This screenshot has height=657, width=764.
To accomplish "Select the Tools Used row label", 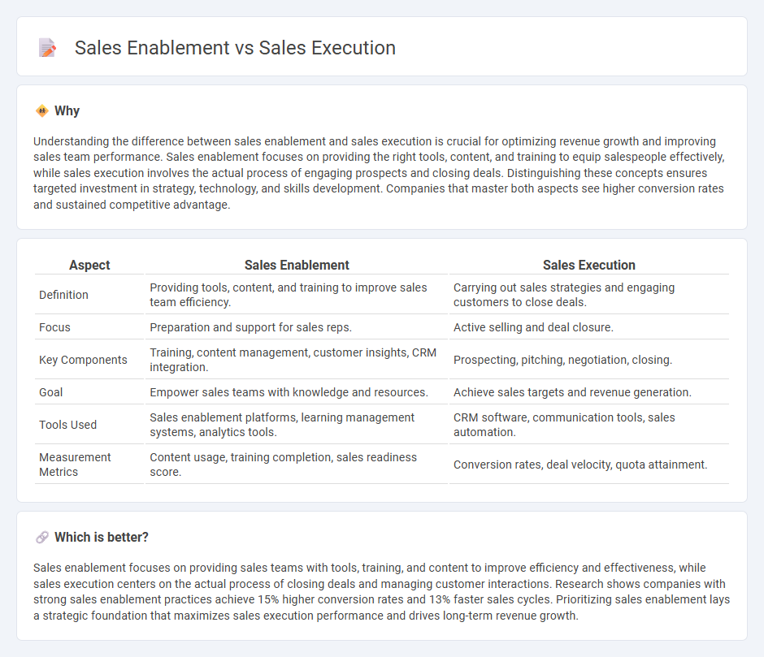I will pos(67,425).
